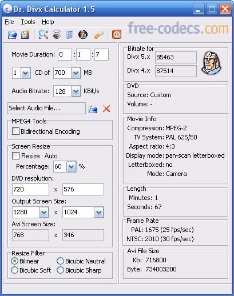Close the Dr. Divx Calculator window
Screen dimensions: 234x296
[225, 9]
